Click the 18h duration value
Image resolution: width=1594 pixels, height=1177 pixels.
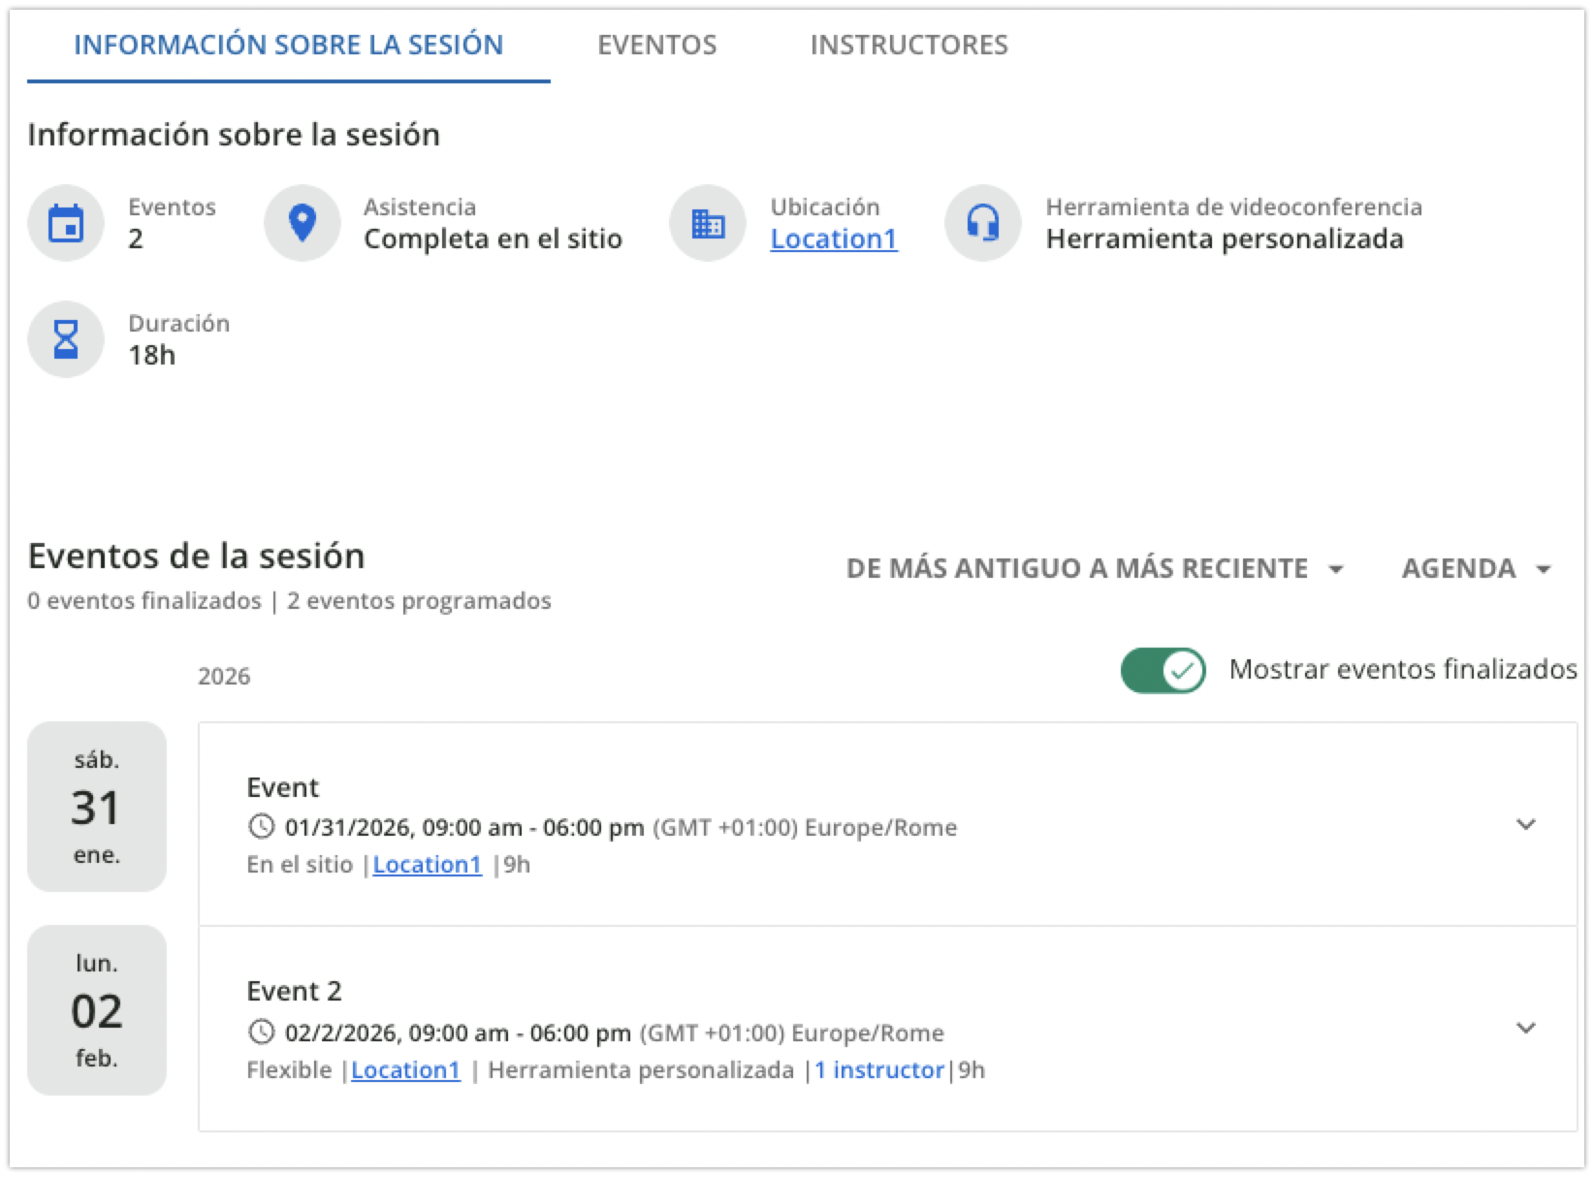(x=152, y=355)
